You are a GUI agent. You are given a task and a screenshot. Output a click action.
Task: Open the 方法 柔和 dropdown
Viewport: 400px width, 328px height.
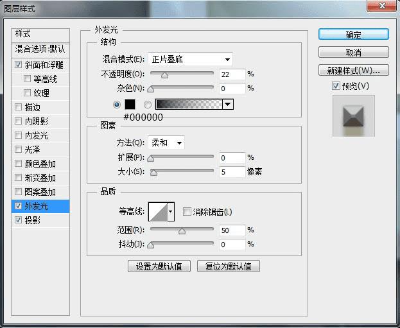(x=166, y=142)
